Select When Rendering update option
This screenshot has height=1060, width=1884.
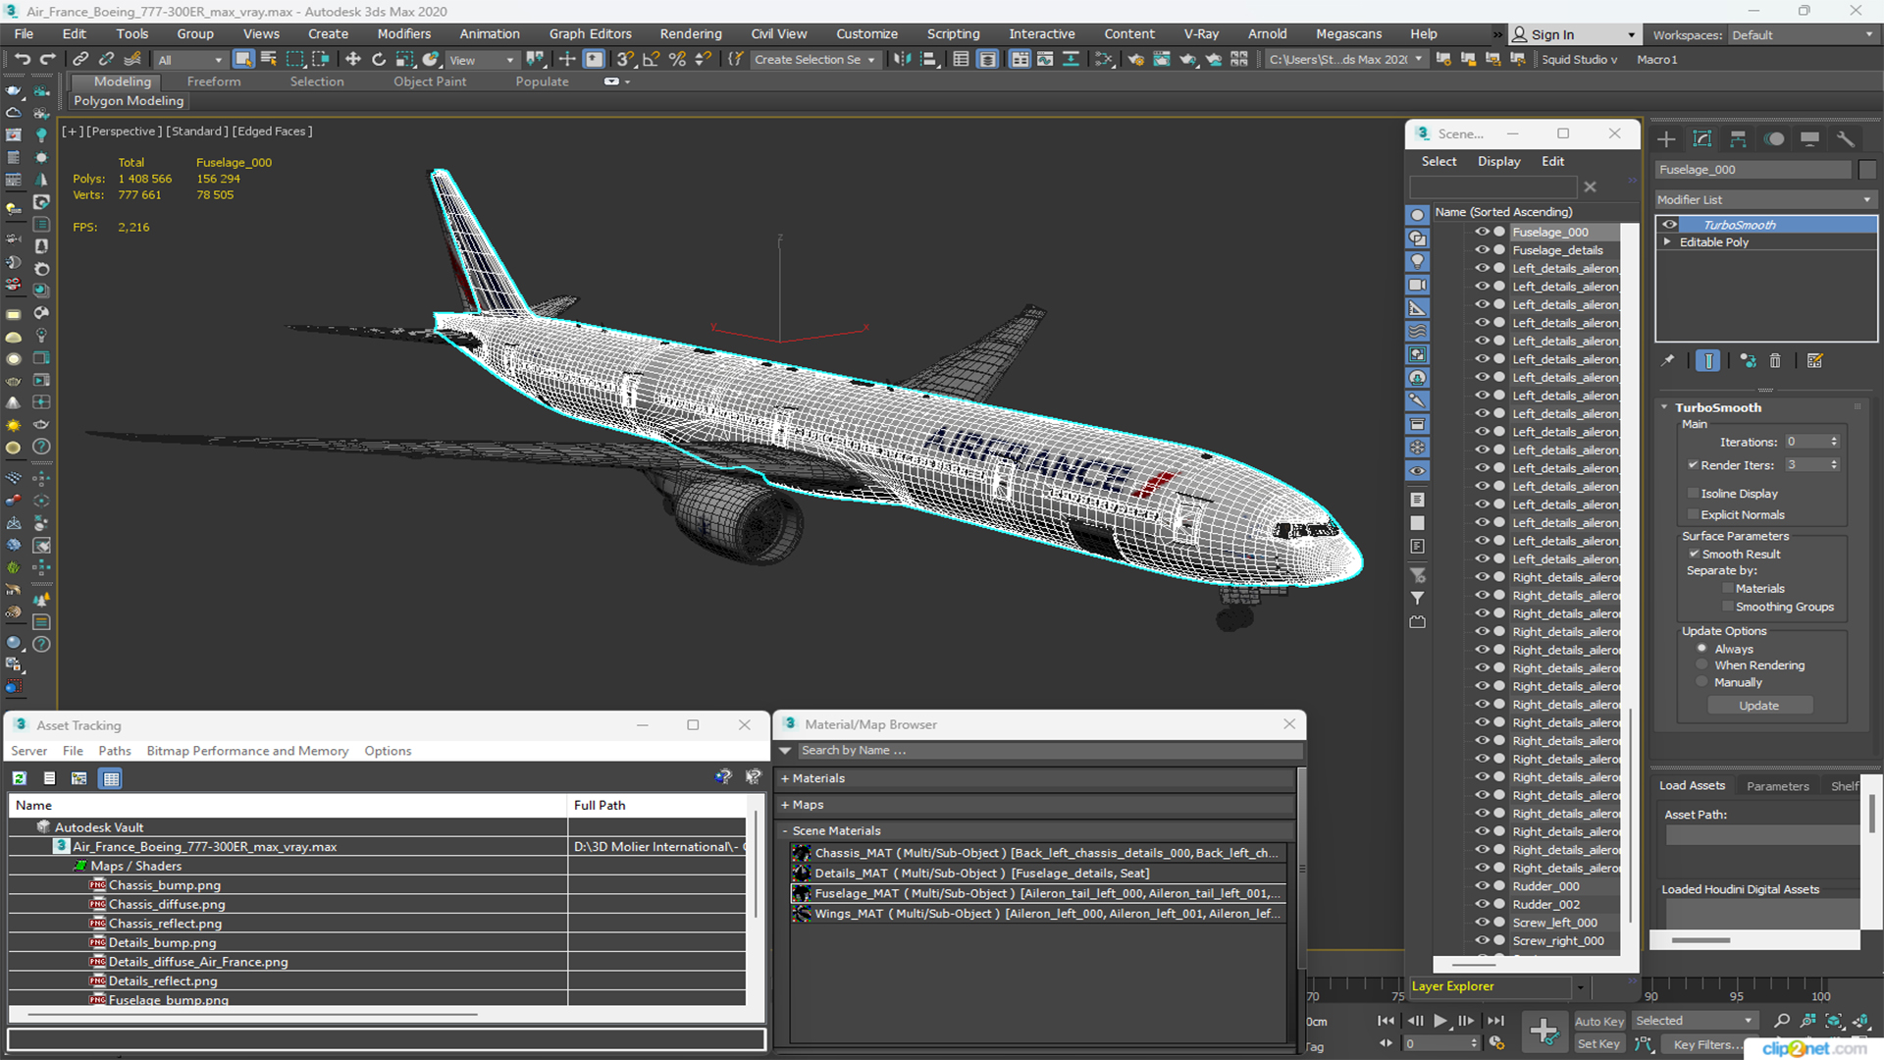point(1702,665)
